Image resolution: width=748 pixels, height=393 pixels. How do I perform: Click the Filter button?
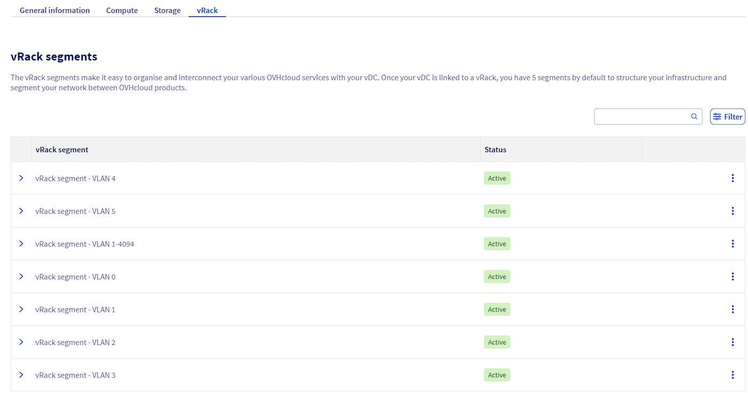[727, 117]
